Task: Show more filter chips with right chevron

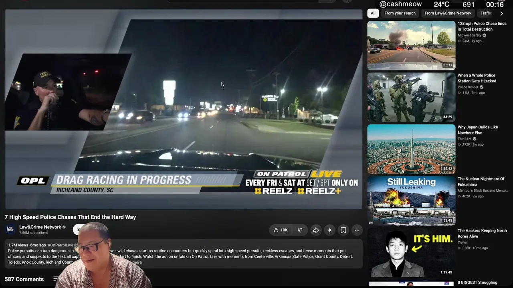Action: (x=501, y=13)
